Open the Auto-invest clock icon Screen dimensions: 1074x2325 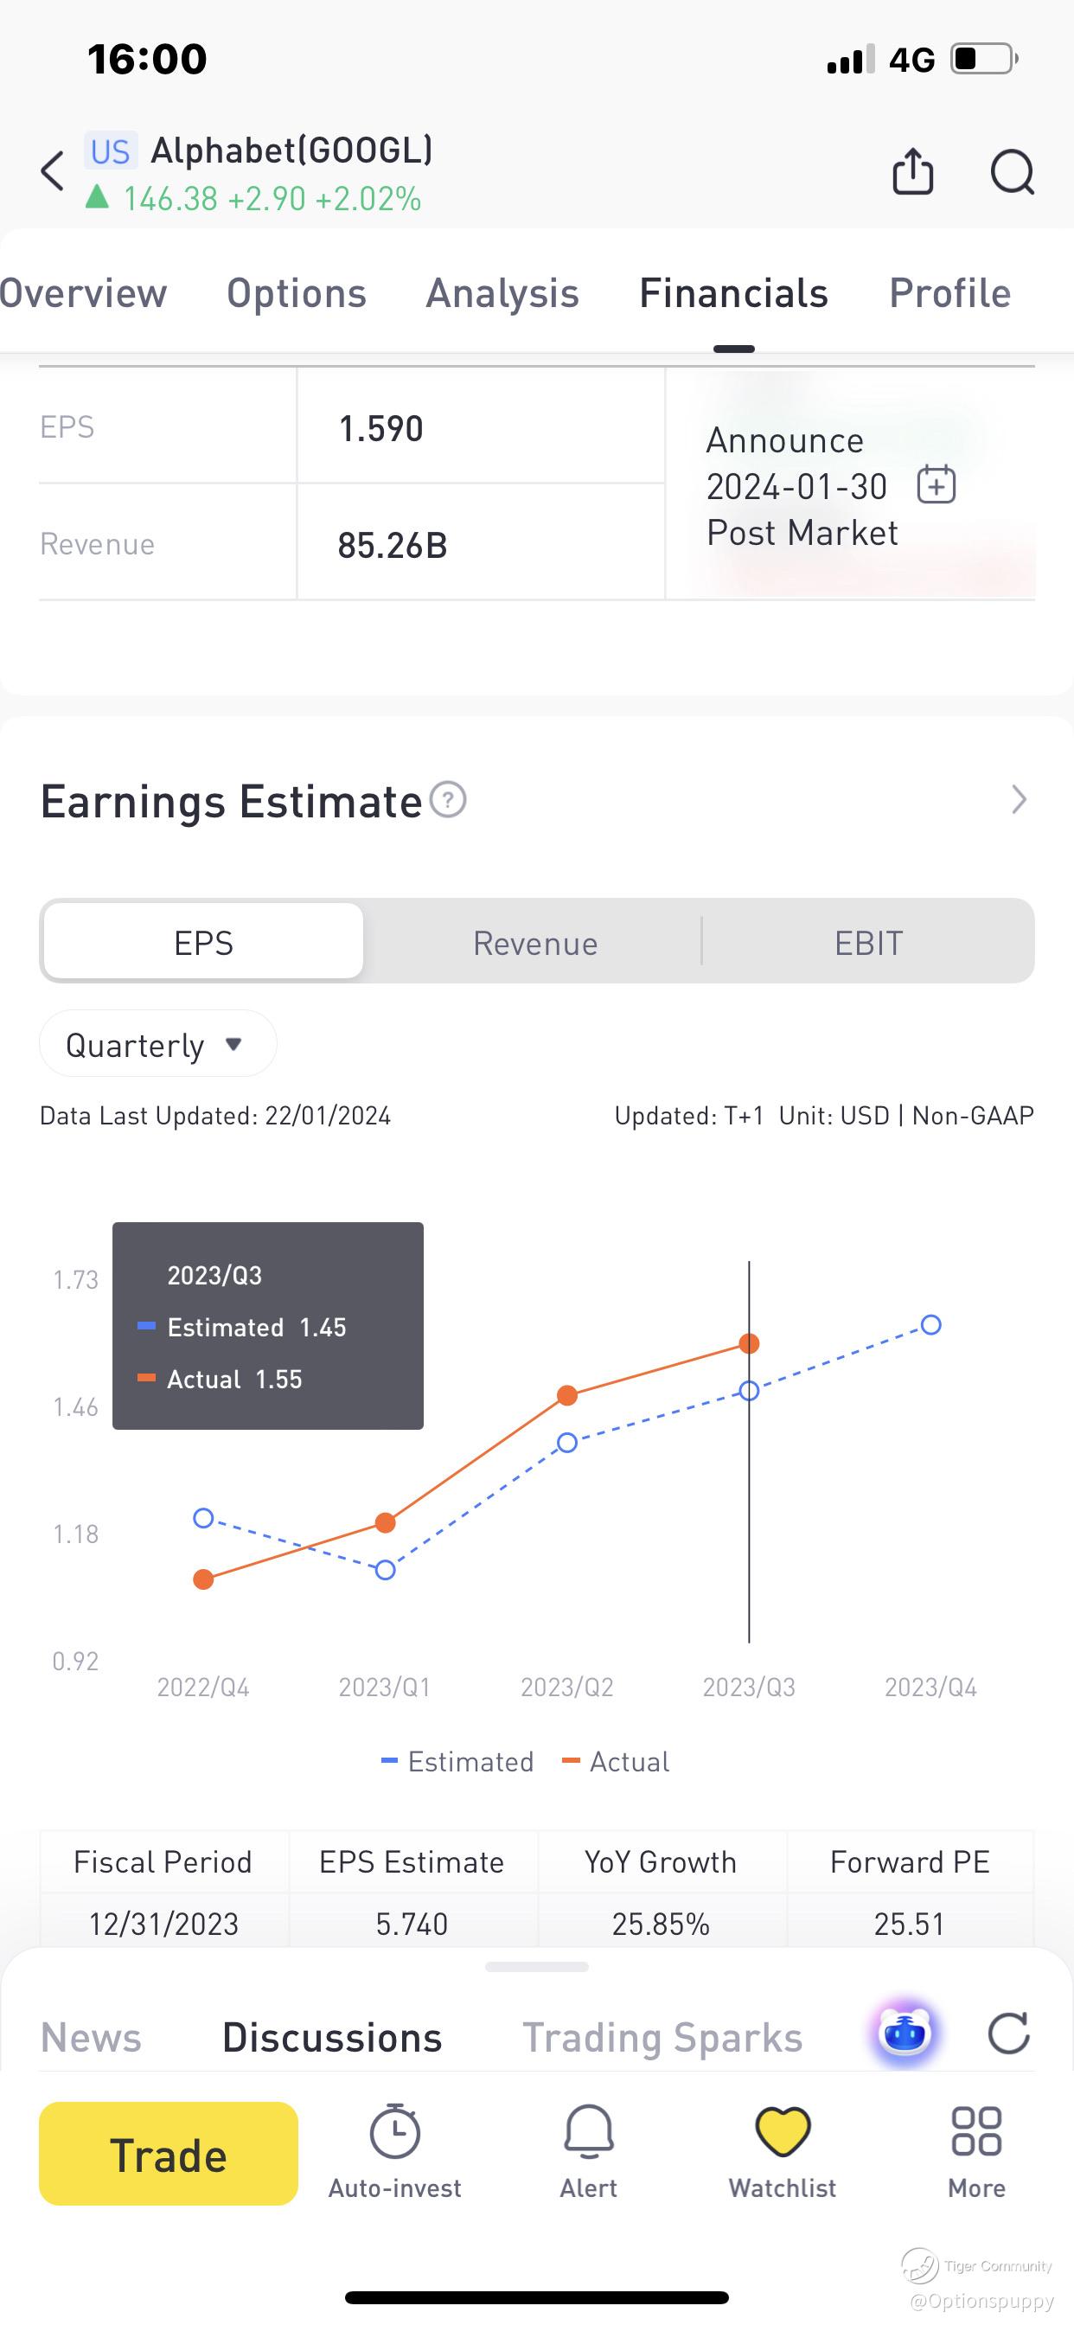(x=395, y=2133)
